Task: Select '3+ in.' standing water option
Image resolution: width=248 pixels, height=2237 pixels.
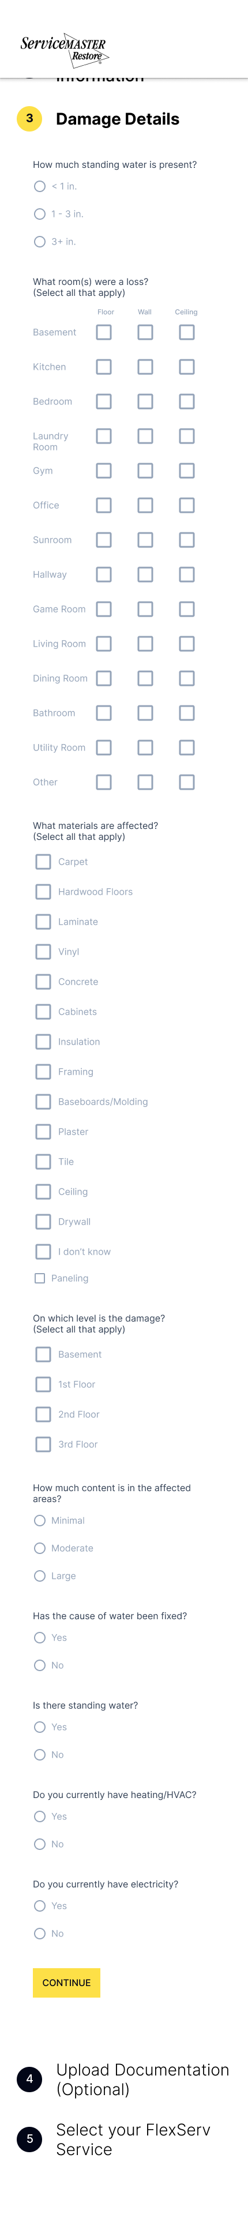Action: [40, 242]
